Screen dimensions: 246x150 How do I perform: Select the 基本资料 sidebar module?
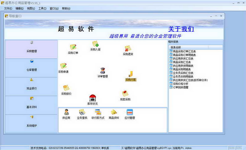(x=31, y=105)
